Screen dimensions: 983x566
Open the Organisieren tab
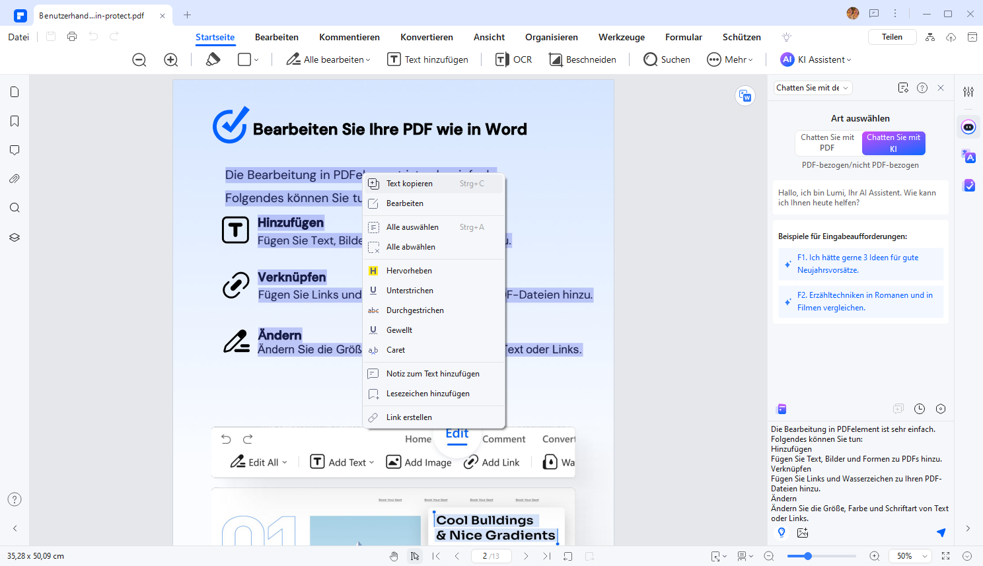pos(552,37)
